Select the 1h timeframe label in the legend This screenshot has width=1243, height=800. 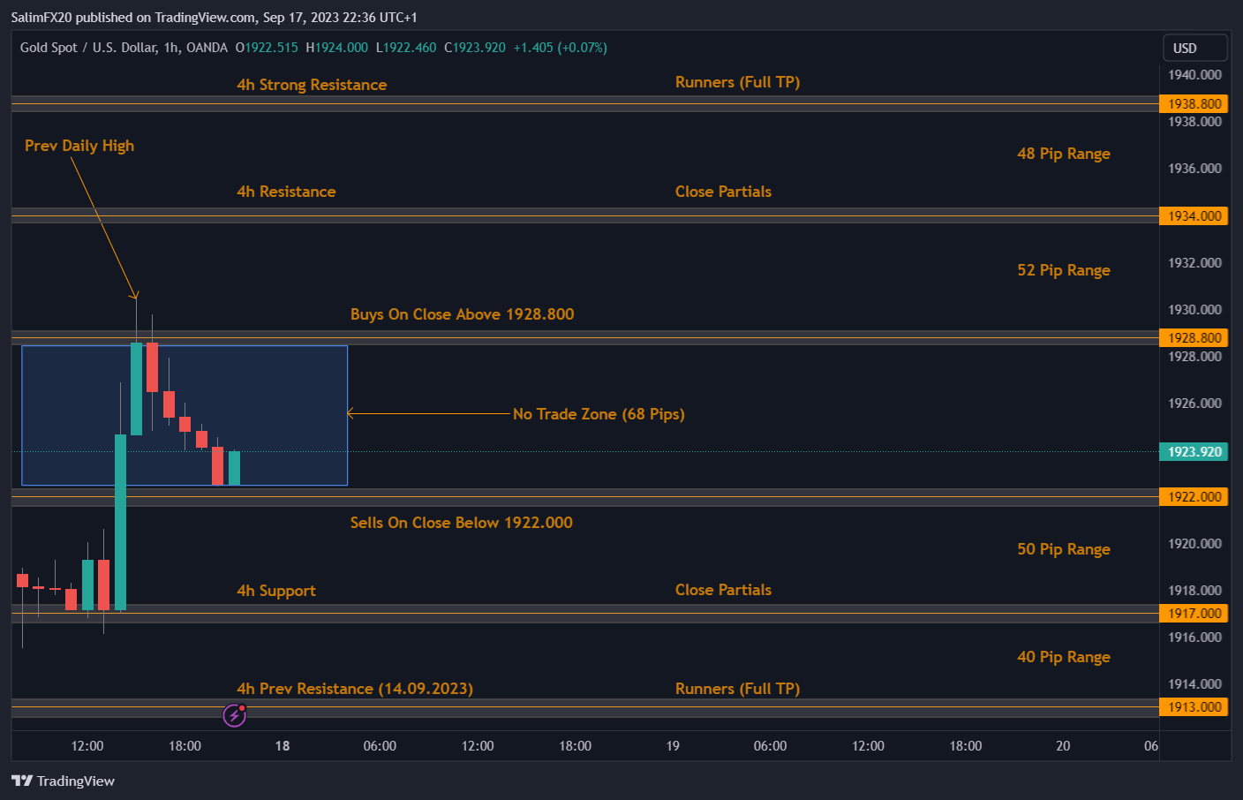169,47
